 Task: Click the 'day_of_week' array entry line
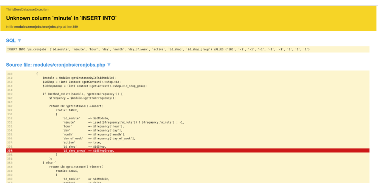coord(98,138)
